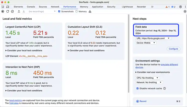Screen dimensions: 187x107
Task: Click the Configure button
Action: 173,49
